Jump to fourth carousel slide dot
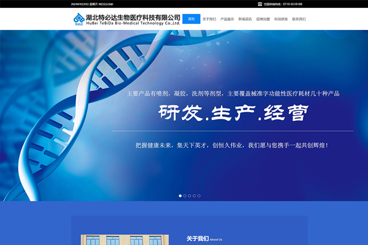Screen dimensions: 368x245 [194, 196]
